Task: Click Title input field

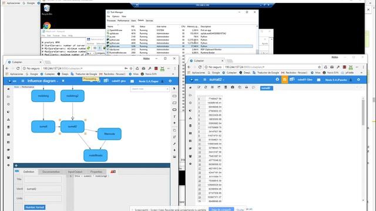Action: [x=43, y=179]
